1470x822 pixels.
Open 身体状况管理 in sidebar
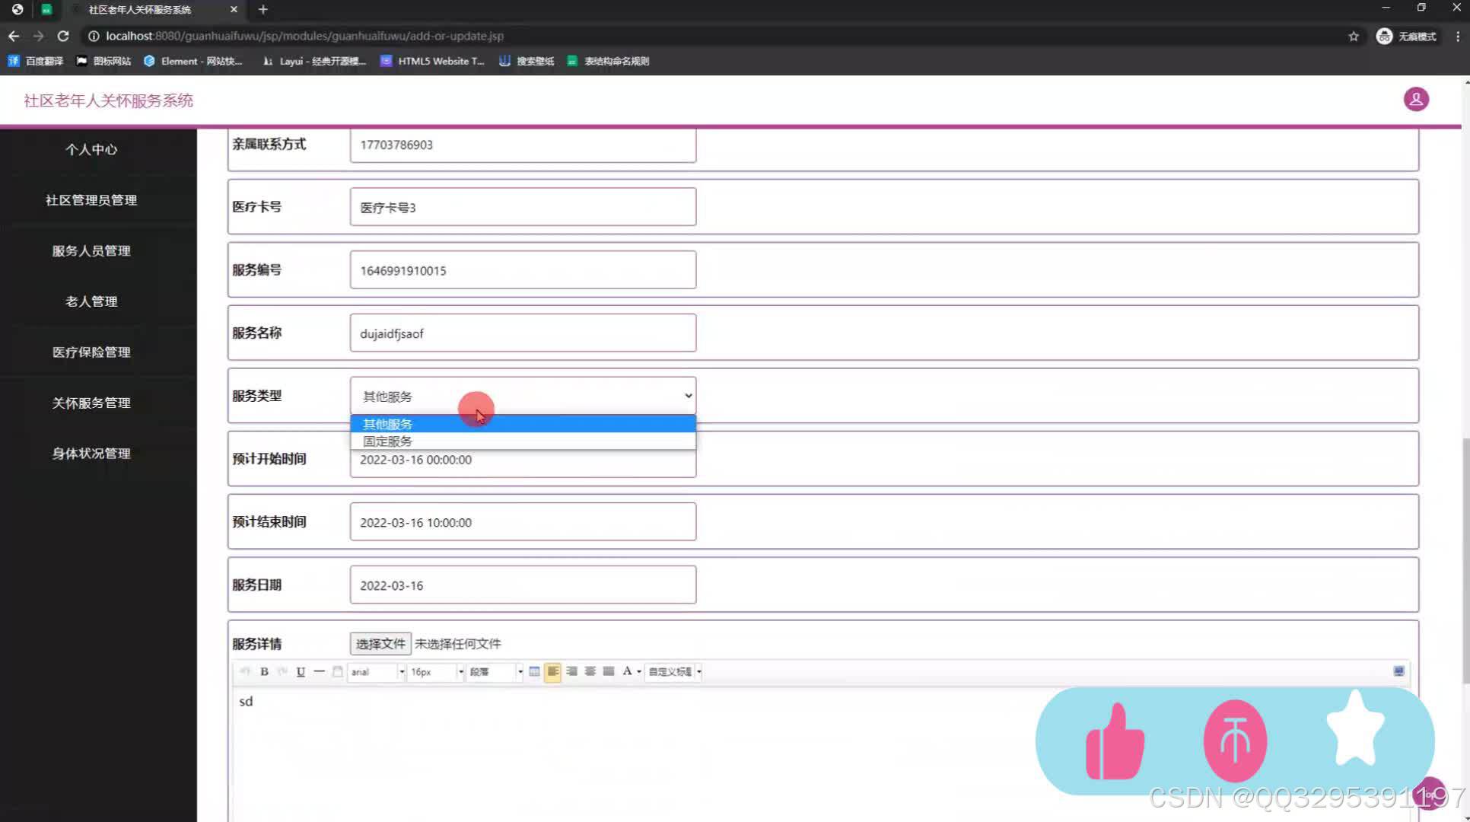pyautogui.click(x=91, y=453)
